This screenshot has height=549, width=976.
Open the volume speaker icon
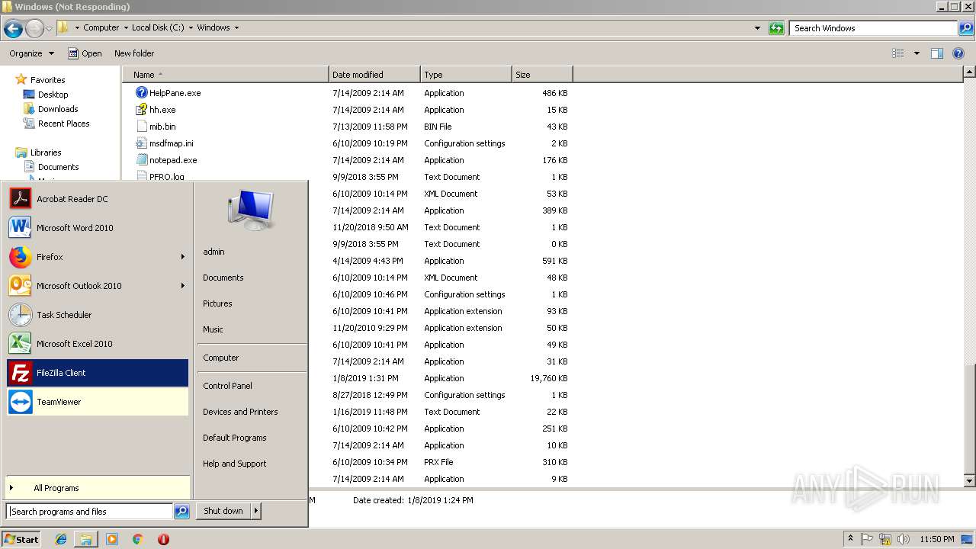pyautogui.click(x=904, y=539)
